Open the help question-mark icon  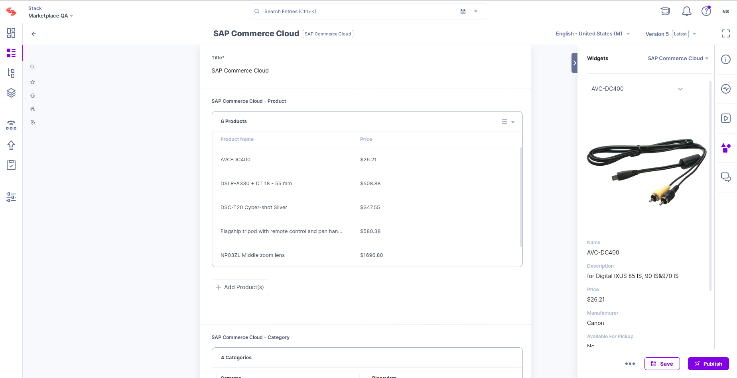tap(706, 11)
